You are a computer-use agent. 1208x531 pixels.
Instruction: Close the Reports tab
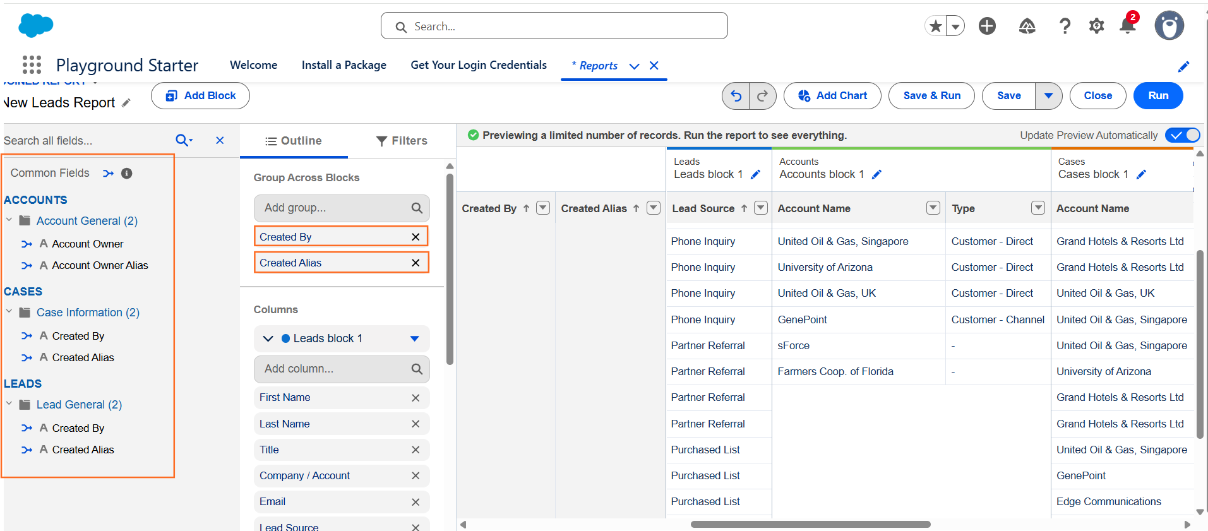654,66
